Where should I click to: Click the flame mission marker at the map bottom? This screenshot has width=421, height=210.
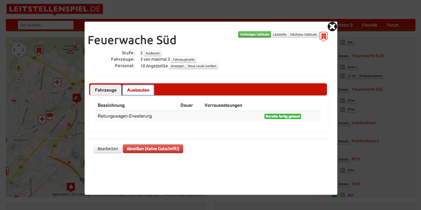pyautogui.click(x=71, y=187)
